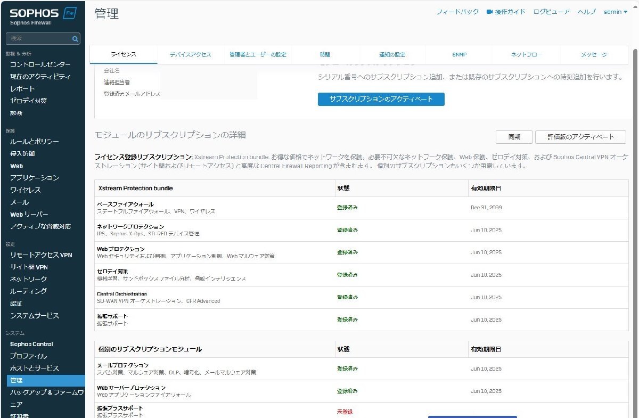639x418 pixels.
Task: Select the ネットフロー tab
Action: [x=524, y=54]
